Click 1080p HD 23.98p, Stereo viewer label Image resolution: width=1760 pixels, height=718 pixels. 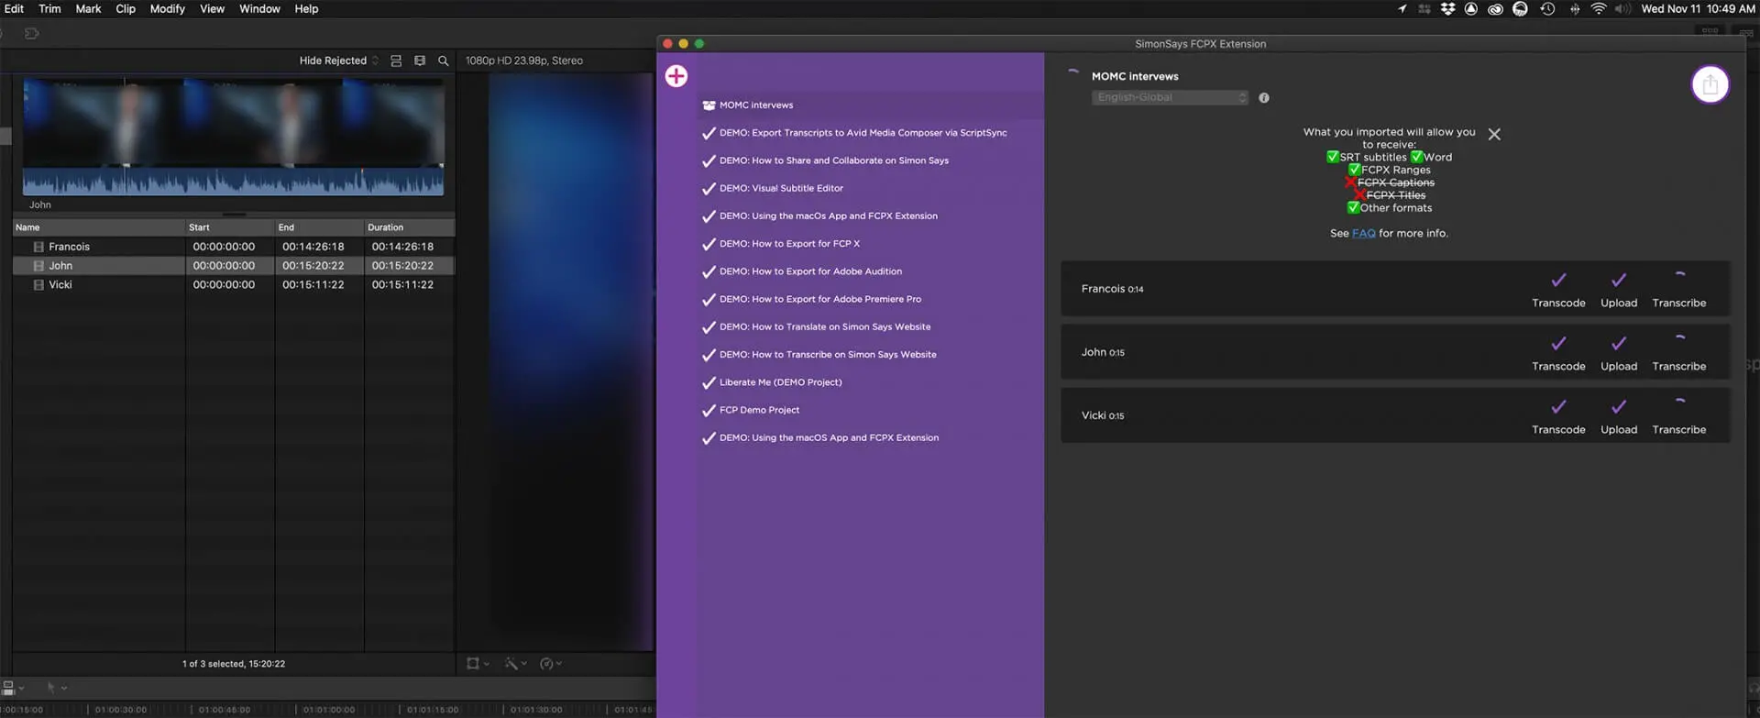click(524, 61)
